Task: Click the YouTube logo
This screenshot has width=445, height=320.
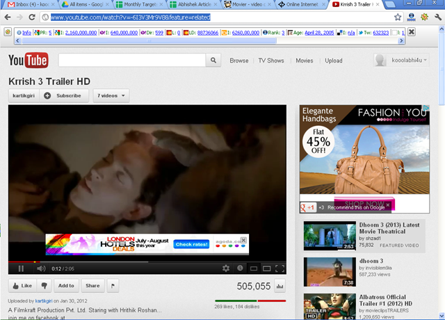Action: point(29,61)
